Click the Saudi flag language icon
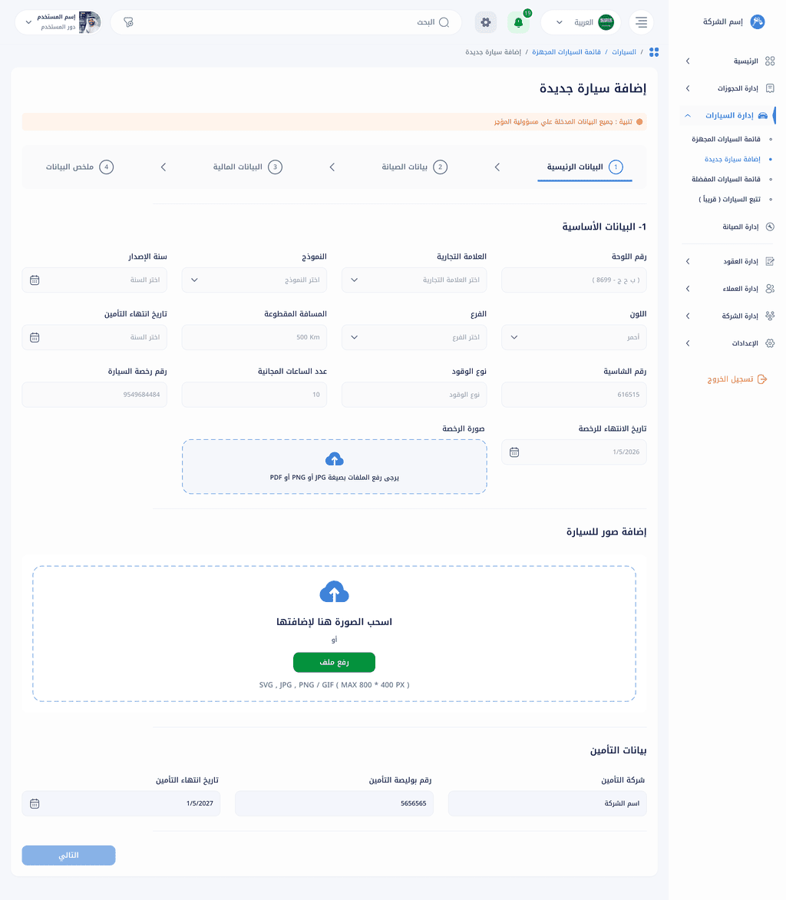Image resolution: width=786 pixels, height=900 pixels. click(606, 22)
